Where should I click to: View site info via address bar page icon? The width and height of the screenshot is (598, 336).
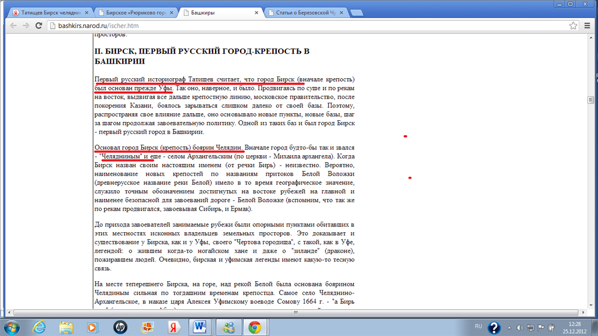(53, 26)
